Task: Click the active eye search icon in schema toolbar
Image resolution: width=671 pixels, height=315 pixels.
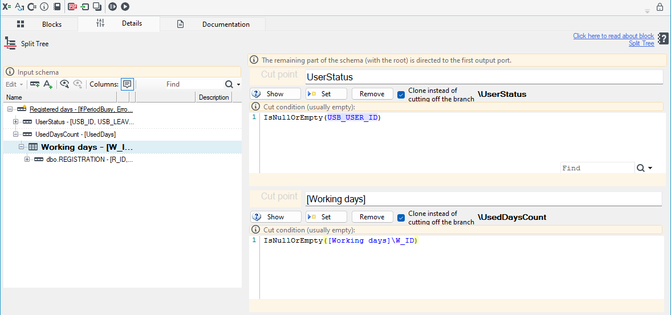Action: (64, 84)
